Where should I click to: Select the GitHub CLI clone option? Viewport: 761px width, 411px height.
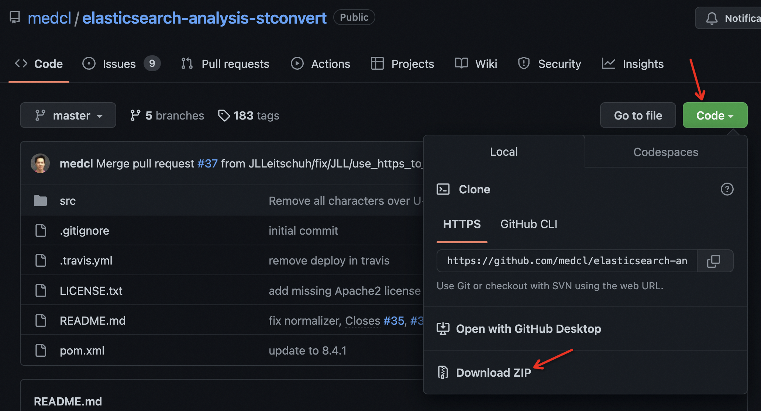(x=528, y=224)
